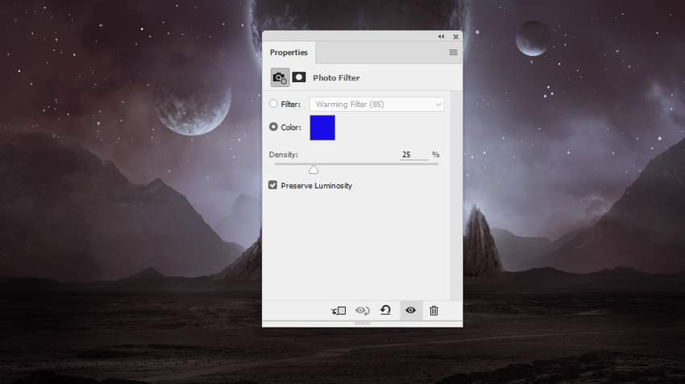Open the Warming Filter (85) dropdown
Image resolution: width=685 pixels, height=384 pixels.
[x=376, y=105]
